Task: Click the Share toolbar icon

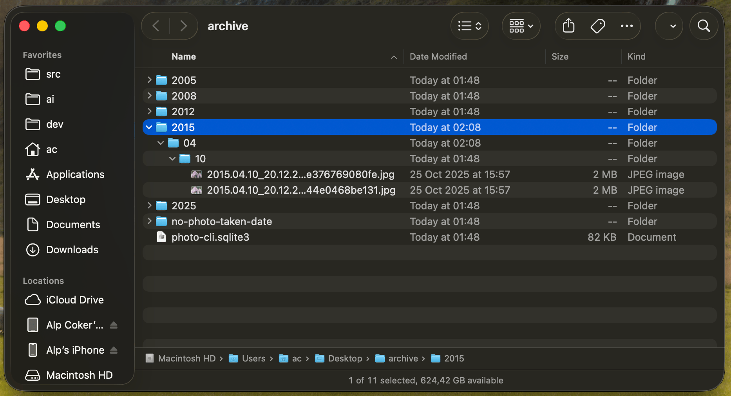Action: (568, 26)
